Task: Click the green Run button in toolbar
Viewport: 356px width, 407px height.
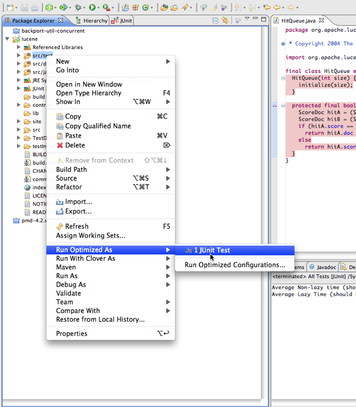Action: (x=92, y=7)
